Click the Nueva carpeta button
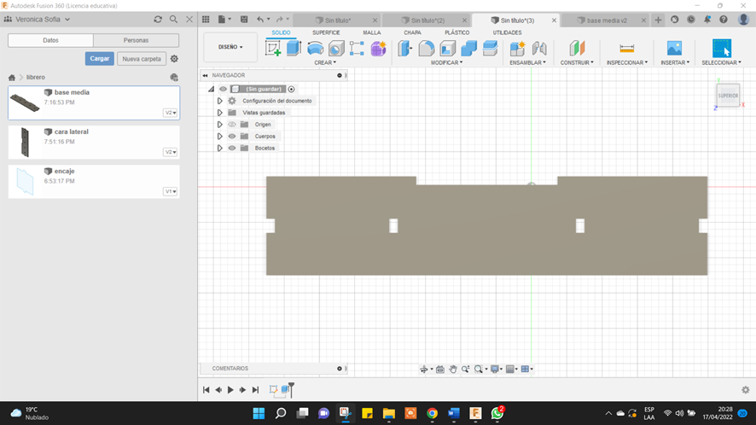Screen dimensions: 756x425 tap(142, 59)
